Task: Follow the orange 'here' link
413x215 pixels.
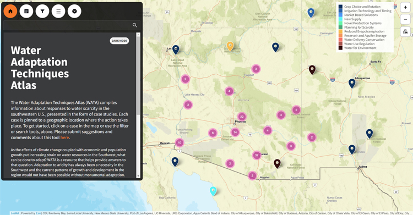Action: click(64, 137)
